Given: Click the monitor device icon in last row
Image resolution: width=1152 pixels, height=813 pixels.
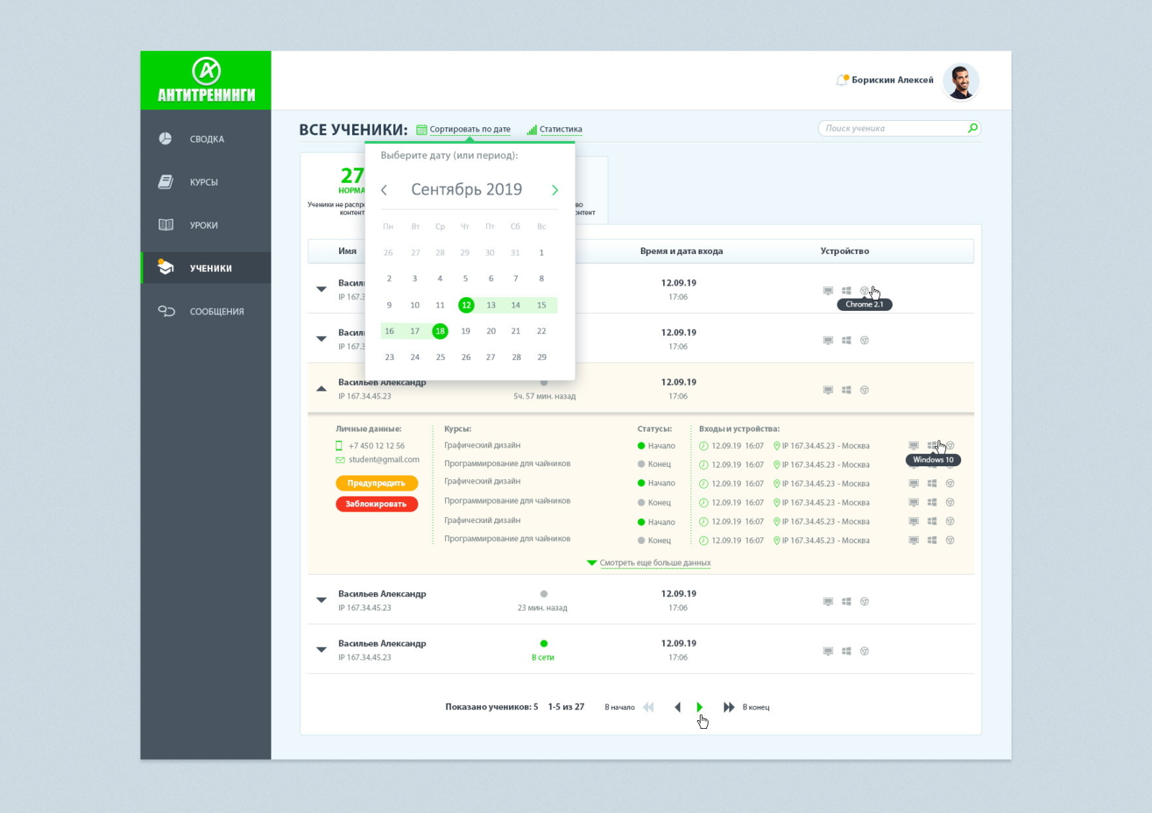Looking at the screenshot, I should click(x=828, y=651).
